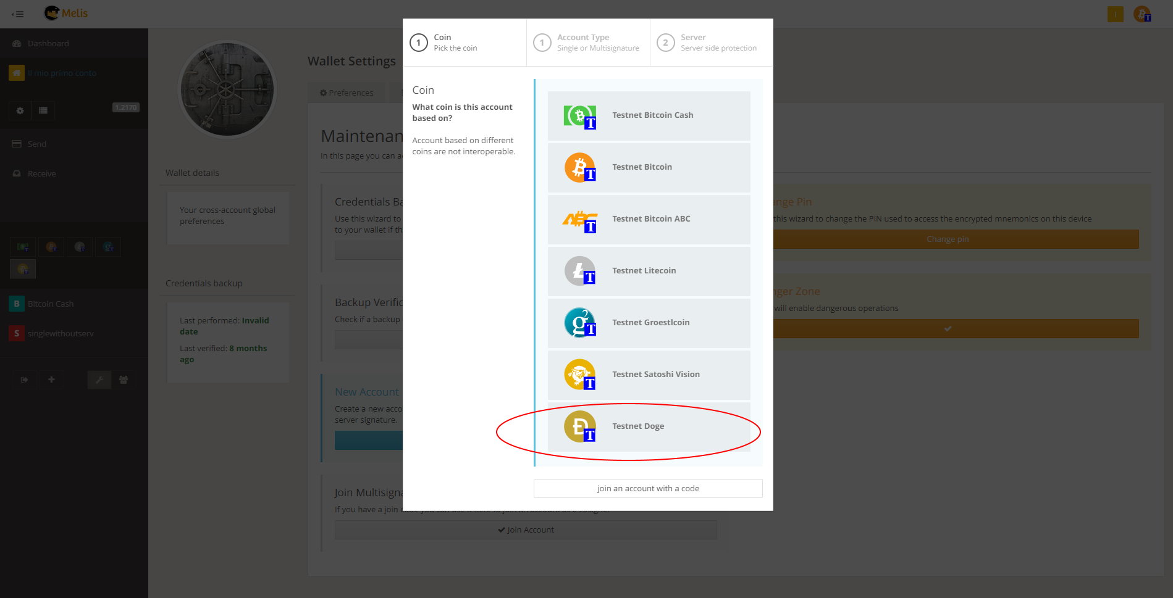Click 'join an account with a code'
Screen dimensions: 1173x598
(x=648, y=488)
